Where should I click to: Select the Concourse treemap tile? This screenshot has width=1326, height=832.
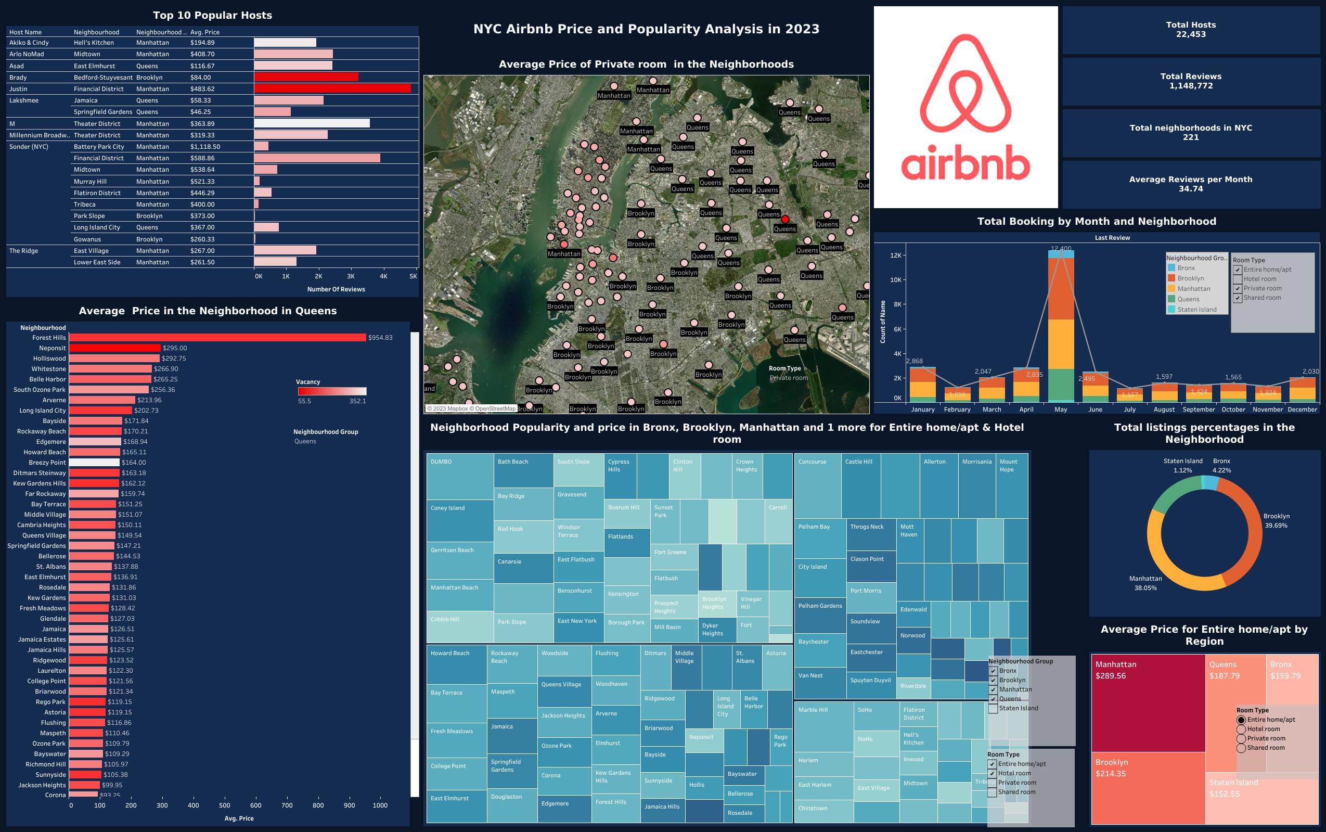(818, 486)
